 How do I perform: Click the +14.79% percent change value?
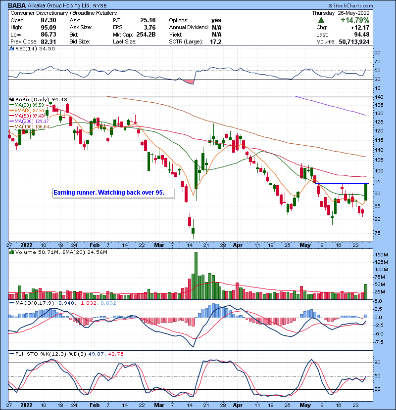pyautogui.click(x=355, y=20)
